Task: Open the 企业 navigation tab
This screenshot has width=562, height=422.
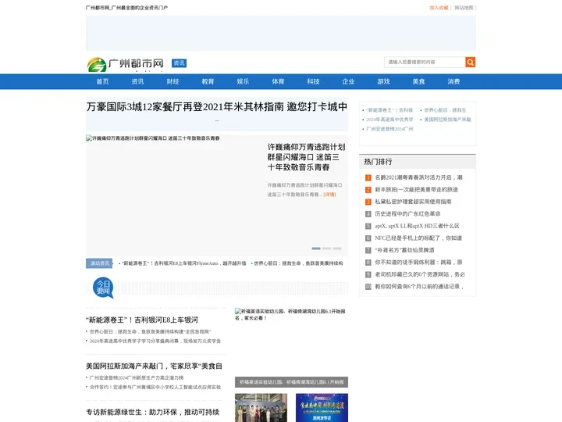Action: click(348, 81)
